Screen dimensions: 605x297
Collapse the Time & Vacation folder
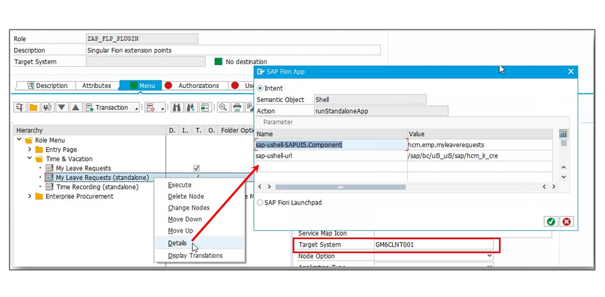tap(30, 159)
